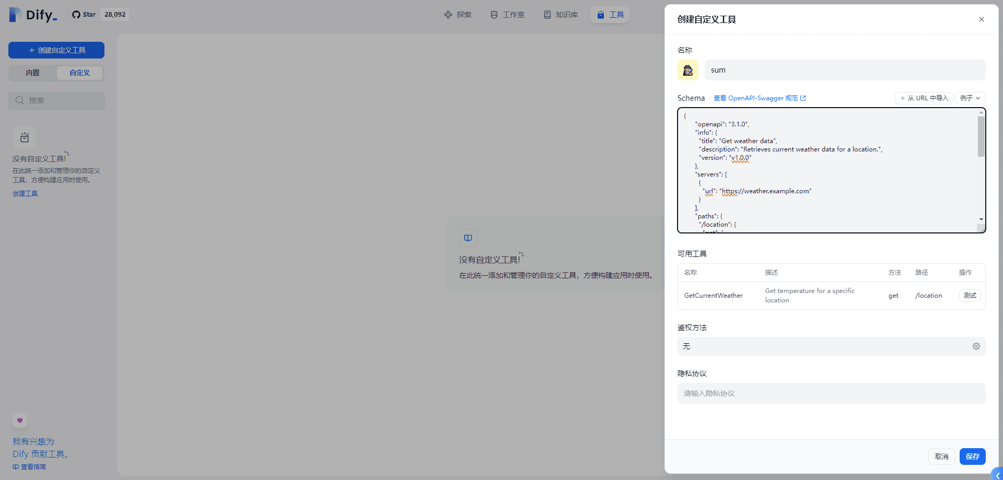Click the purple heart icon
Image resolution: width=1003 pixels, height=480 pixels.
20,420
